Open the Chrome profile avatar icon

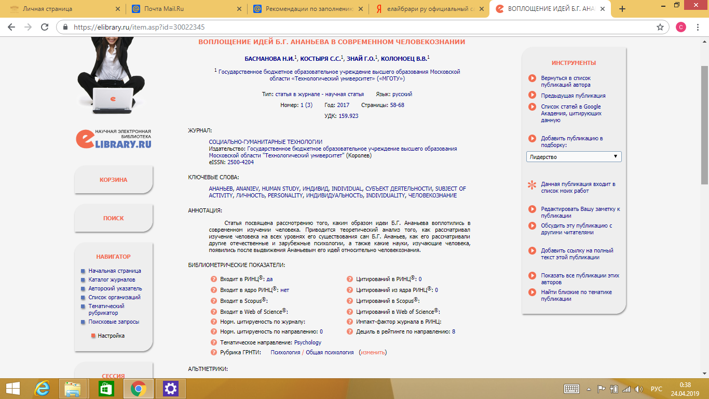click(x=681, y=27)
